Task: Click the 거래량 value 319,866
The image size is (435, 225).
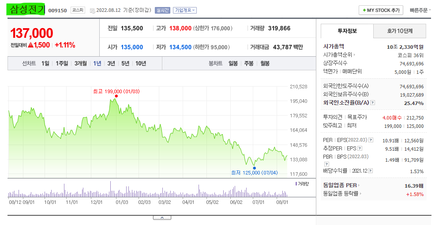Action: click(x=279, y=28)
